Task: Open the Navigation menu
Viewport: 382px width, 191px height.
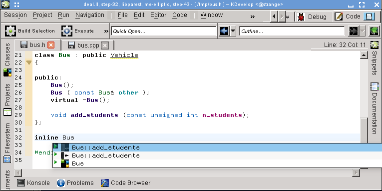Action: click(x=90, y=15)
